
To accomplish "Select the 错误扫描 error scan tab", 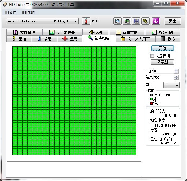I will [99, 38].
